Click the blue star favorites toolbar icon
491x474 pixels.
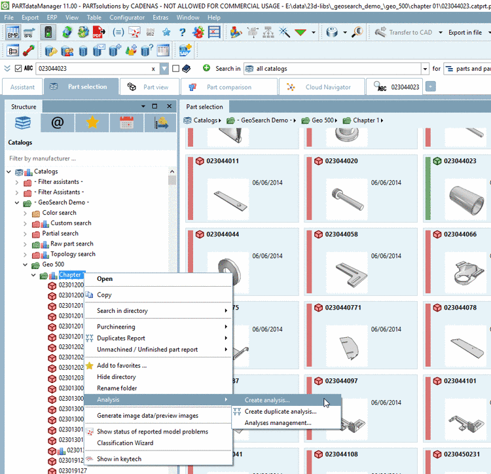click(x=166, y=32)
